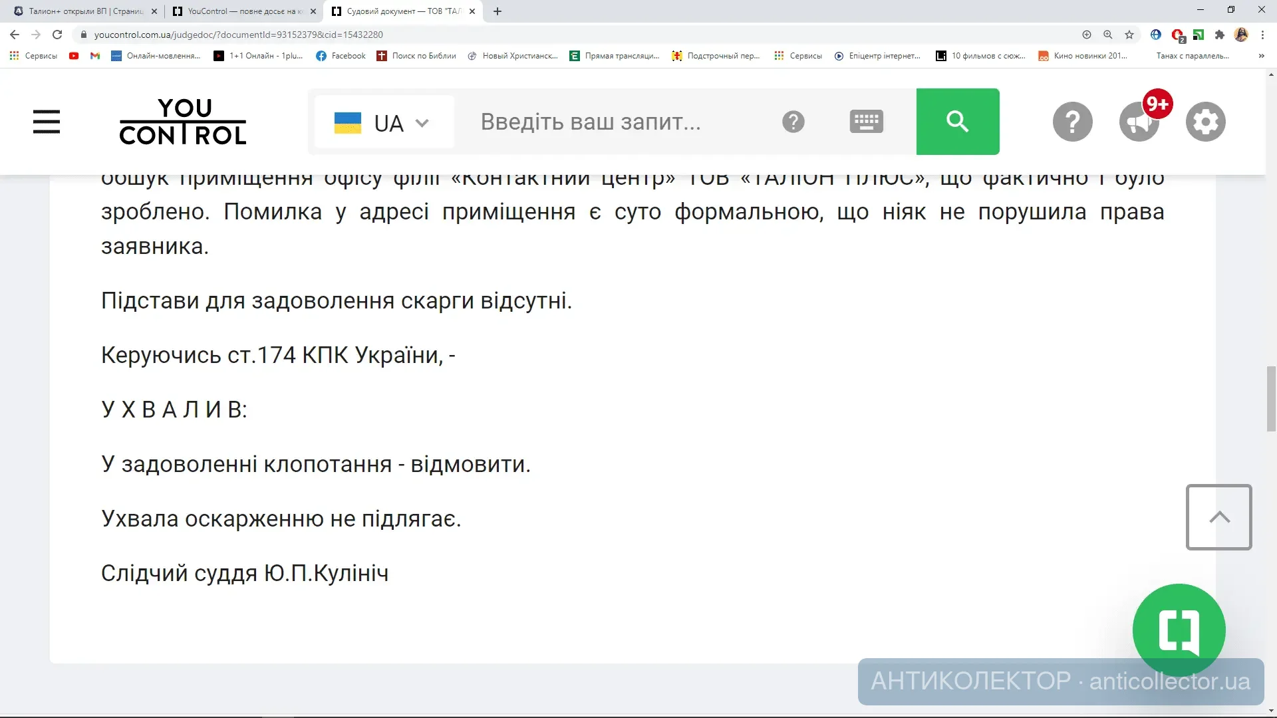Bookmark this page with the star icon

pyautogui.click(x=1129, y=35)
